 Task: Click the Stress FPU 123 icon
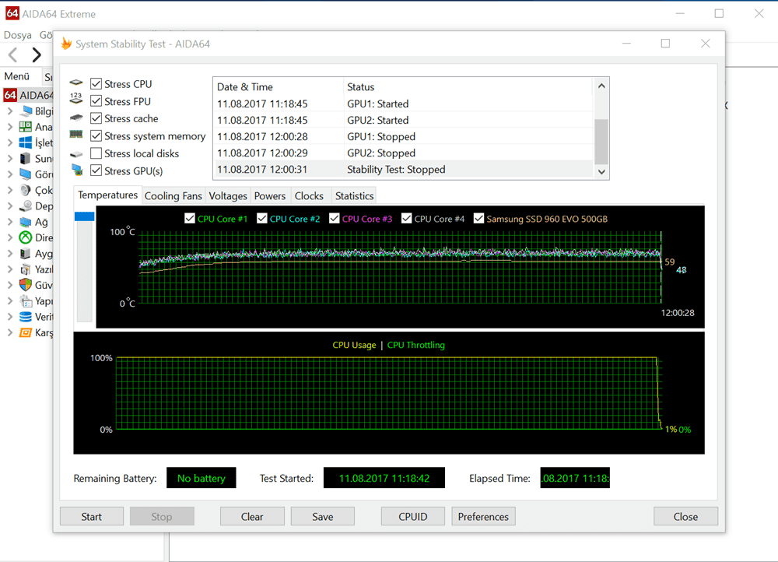75,101
